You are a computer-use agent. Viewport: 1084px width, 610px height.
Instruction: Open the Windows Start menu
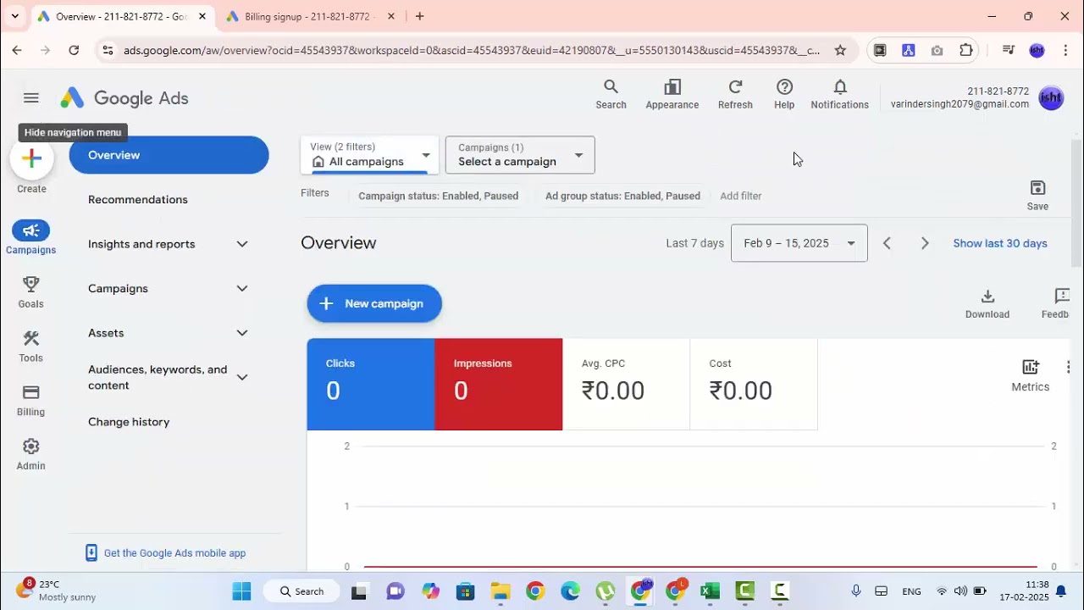(x=241, y=591)
